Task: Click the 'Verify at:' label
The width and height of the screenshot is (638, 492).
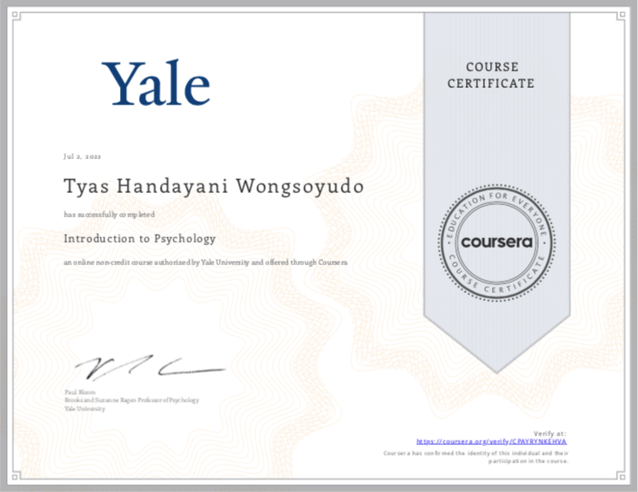Action: [549, 433]
